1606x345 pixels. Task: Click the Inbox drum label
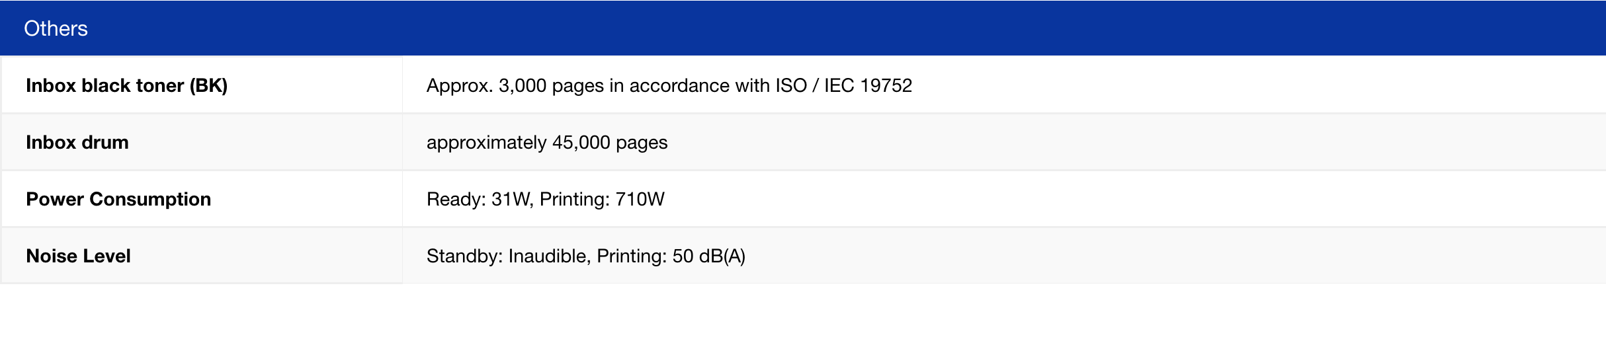click(x=77, y=142)
